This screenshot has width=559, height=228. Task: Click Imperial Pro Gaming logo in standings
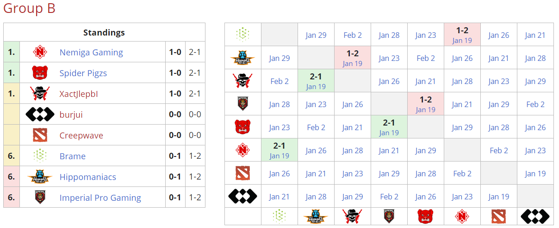click(40, 198)
